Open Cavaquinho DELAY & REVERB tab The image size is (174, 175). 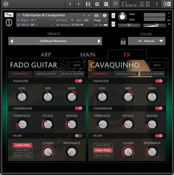click(152, 74)
